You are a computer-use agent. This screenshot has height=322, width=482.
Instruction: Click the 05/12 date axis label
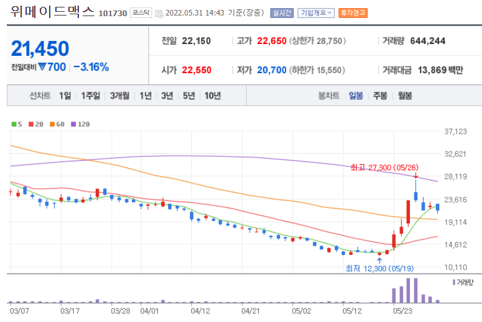coord(352,311)
